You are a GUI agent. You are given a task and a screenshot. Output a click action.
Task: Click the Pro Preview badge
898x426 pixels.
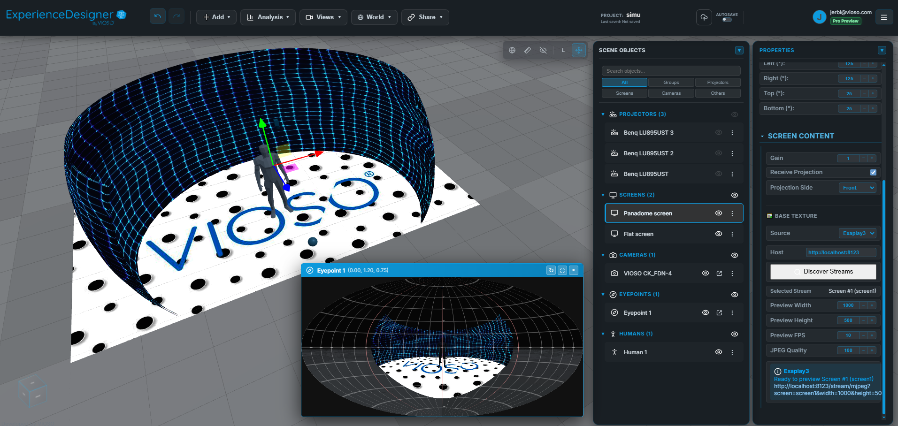(846, 21)
